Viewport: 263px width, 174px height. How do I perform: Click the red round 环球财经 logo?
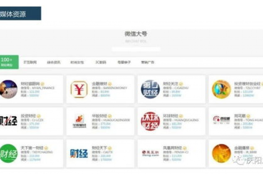click(x=150, y=121)
